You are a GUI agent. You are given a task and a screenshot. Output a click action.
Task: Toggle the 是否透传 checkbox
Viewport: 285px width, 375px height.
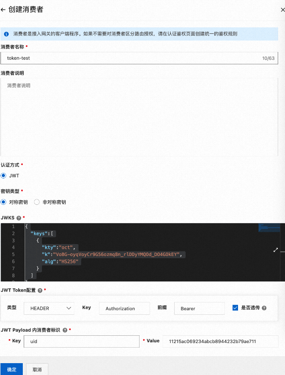tap(235, 308)
